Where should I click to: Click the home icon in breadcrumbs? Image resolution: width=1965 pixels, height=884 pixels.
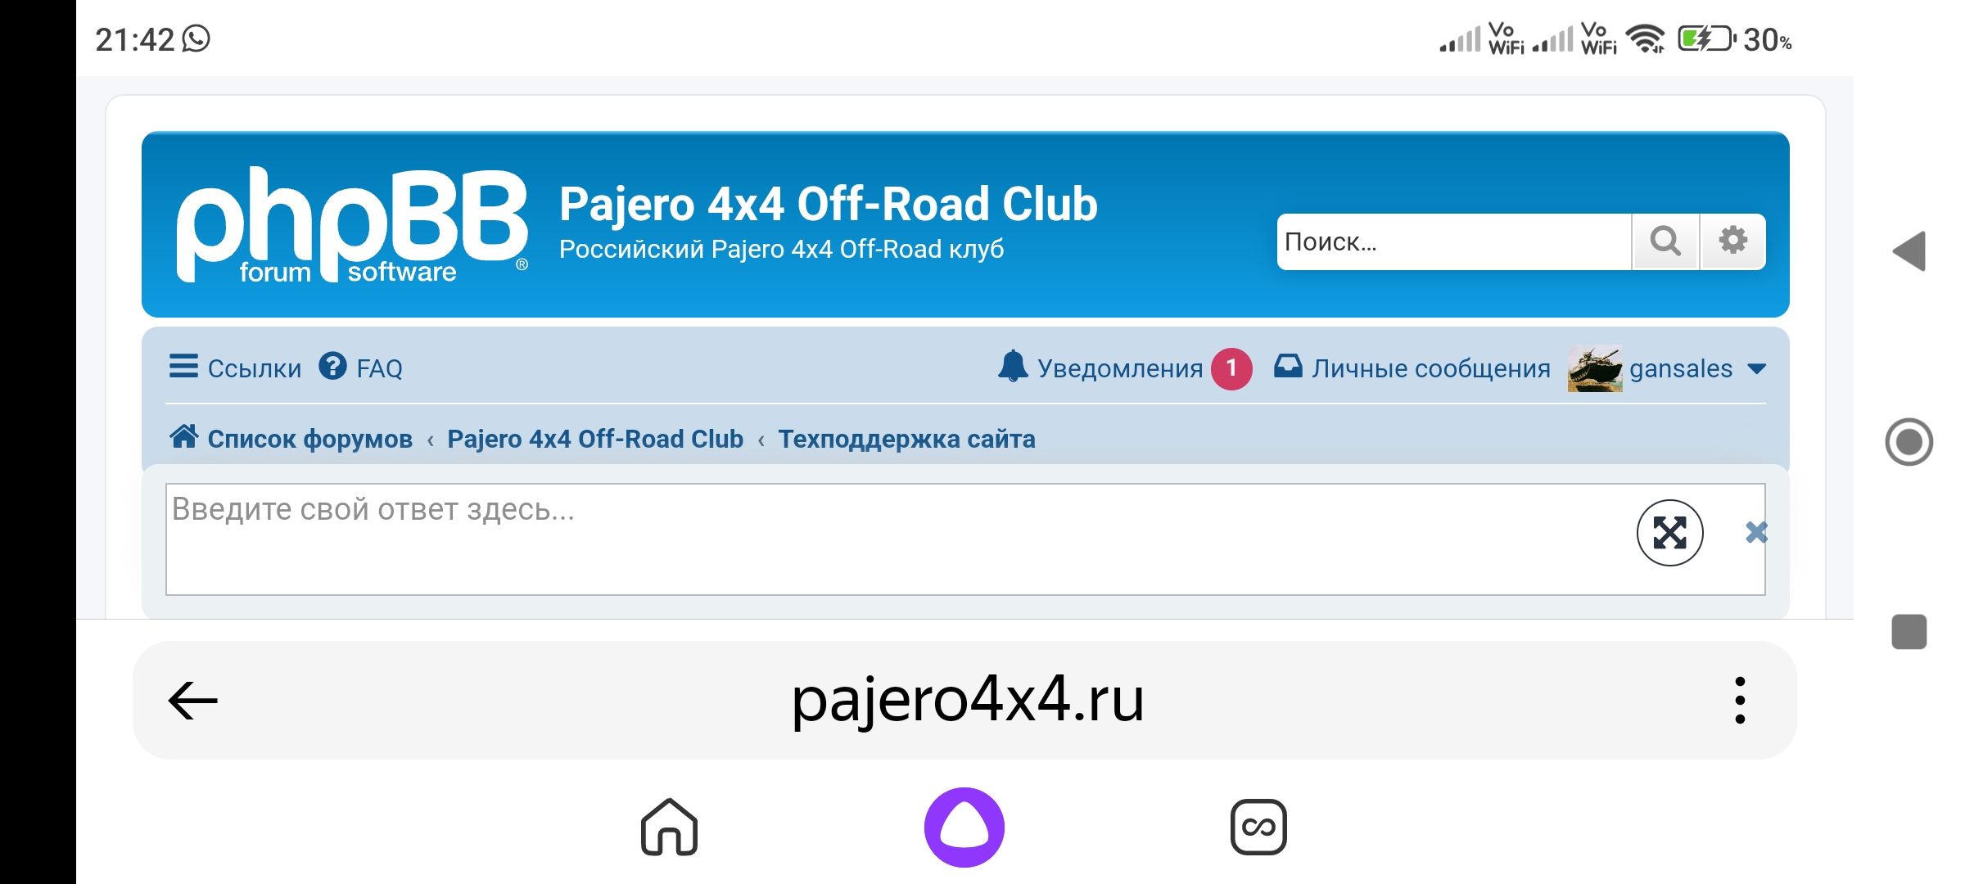(x=183, y=436)
